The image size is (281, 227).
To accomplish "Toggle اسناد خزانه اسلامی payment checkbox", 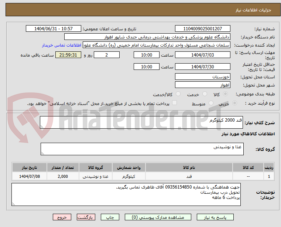I will [174, 103].
